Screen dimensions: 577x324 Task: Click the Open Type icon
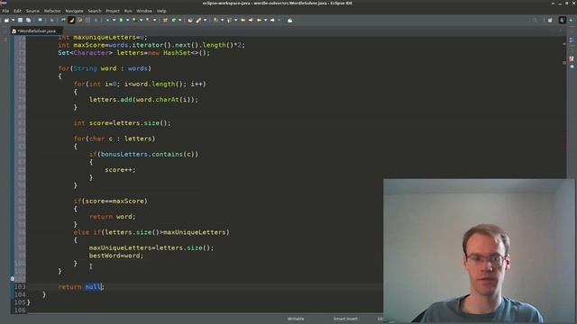click(190, 20)
